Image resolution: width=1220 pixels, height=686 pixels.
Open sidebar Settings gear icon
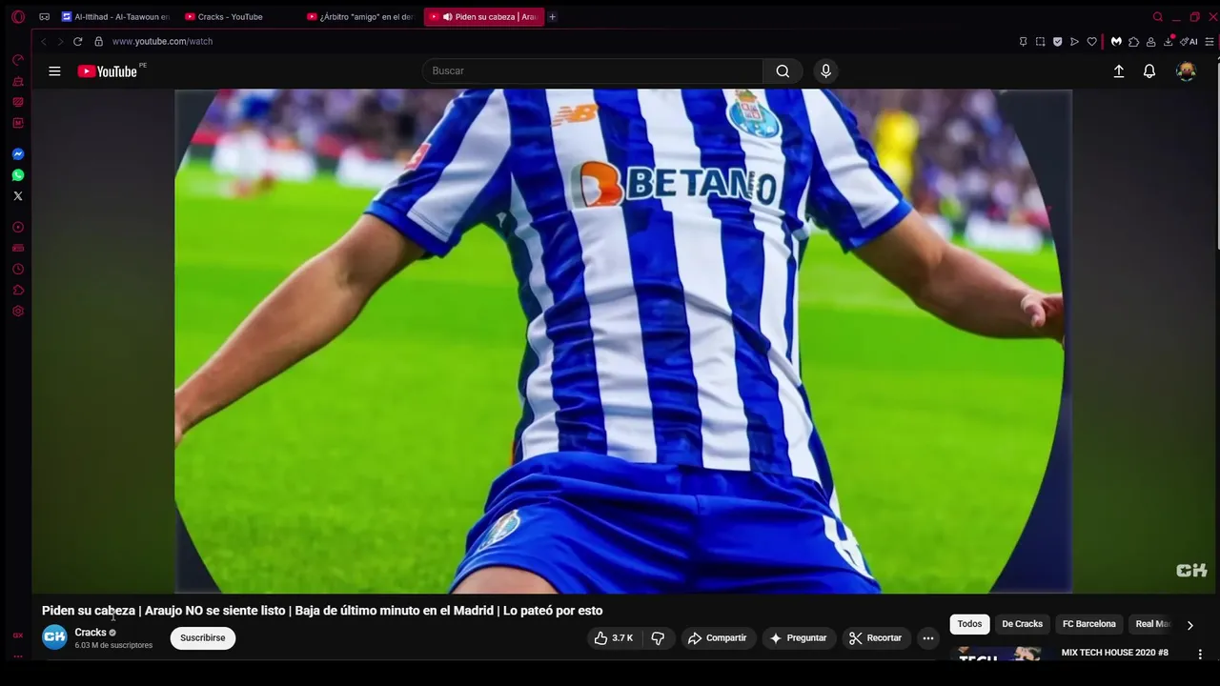pyautogui.click(x=17, y=312)
